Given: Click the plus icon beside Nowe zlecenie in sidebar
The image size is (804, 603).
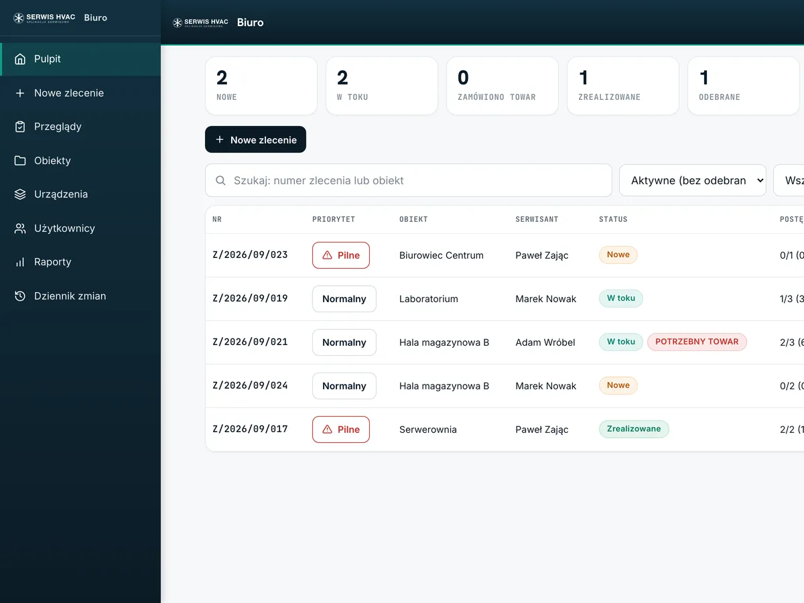Looking at the screenshot, I should [x=20, y=93].
